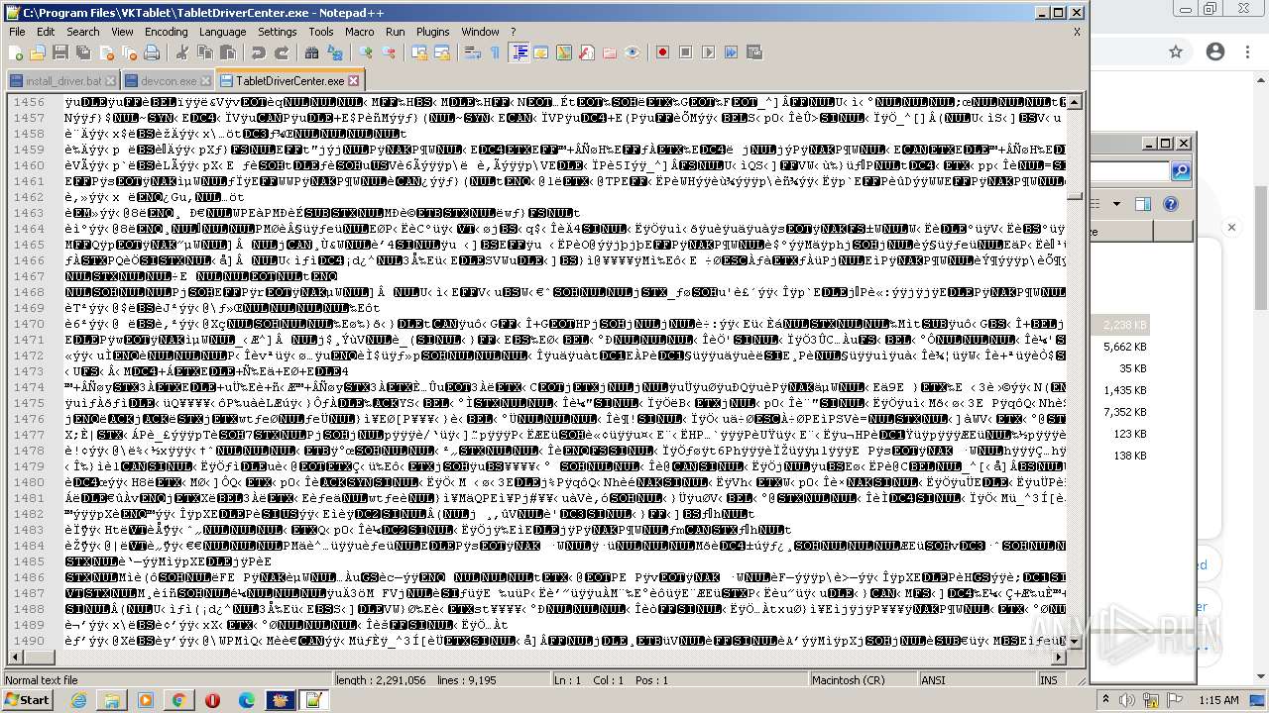Image resolution: width=1269 pixels, height=713 pixels.
Task: Click the Paste toolbar icon
Action: click(x=228, y=52)
